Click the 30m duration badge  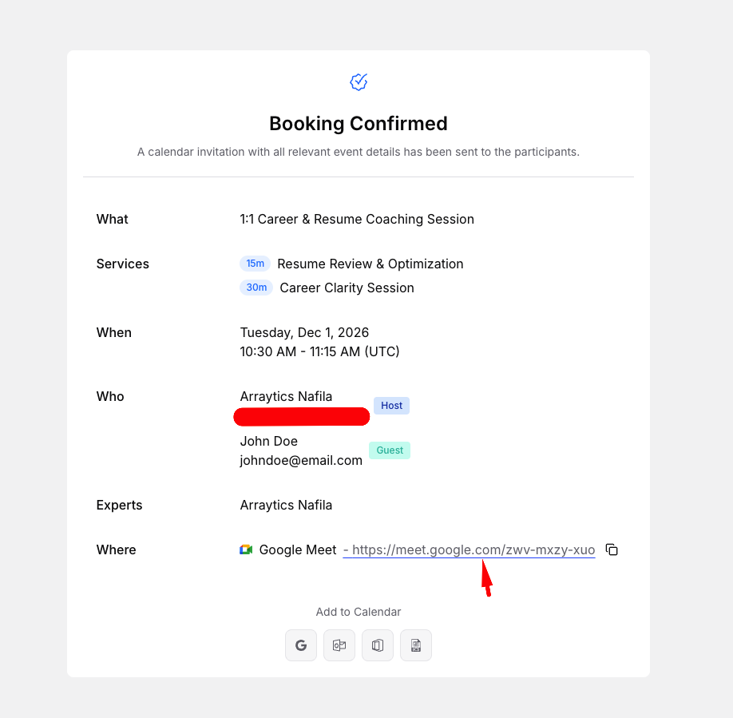pyautogui.click(x=256, y=288)
